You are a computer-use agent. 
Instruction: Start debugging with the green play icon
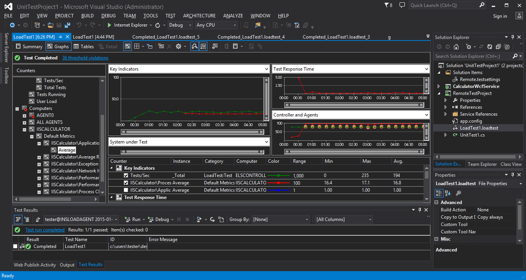[x=110, y=25]
